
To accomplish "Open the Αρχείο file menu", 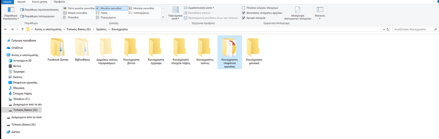I will point(7,2).
